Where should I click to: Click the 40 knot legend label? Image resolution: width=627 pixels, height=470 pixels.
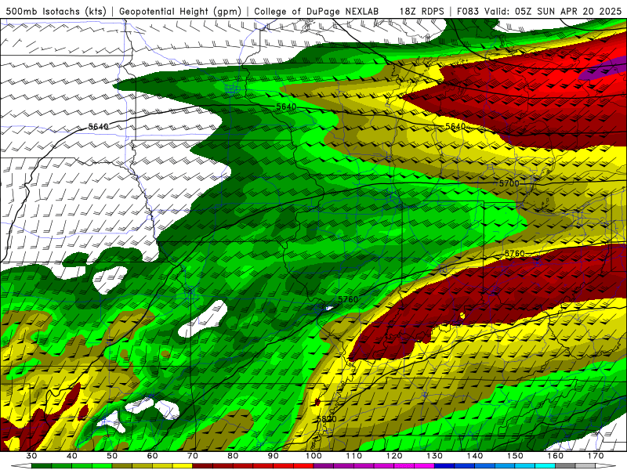(72, 456)
